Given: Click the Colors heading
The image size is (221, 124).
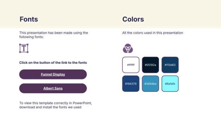Looking at the screenshot, I should coord(133,19).
